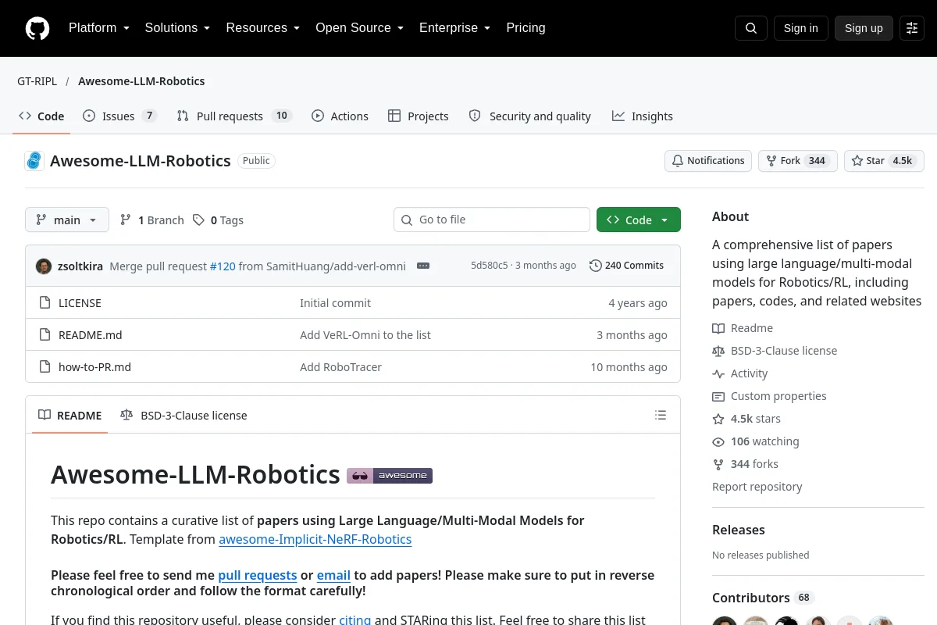Star the repository with Star button
The height and width of the screenshot is (625, 937).
[x=884, y=161]
